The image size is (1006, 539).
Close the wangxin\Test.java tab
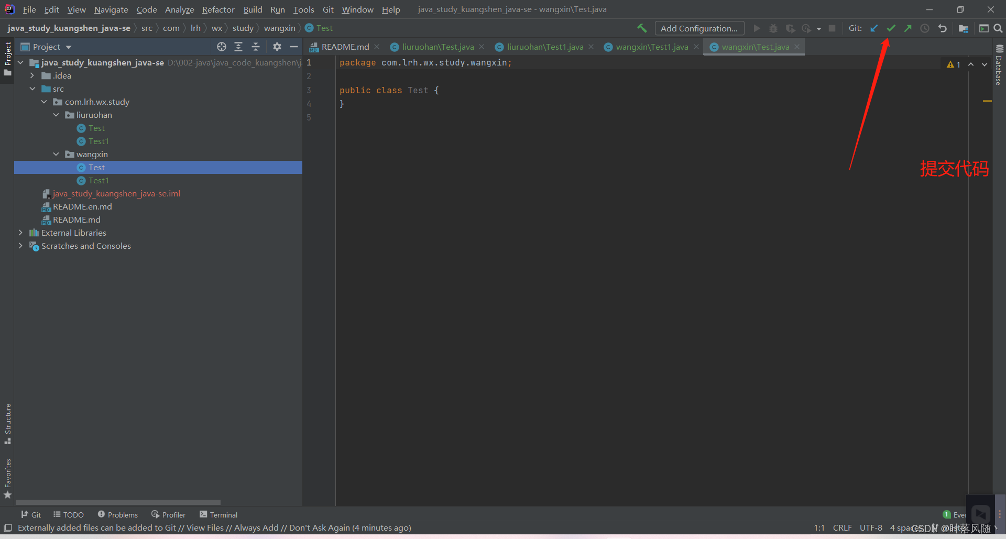tap(797, 47)
